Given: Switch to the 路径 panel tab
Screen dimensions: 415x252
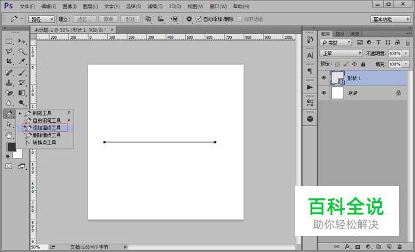Looking at the screenshot, I should (x=340, y=34).
